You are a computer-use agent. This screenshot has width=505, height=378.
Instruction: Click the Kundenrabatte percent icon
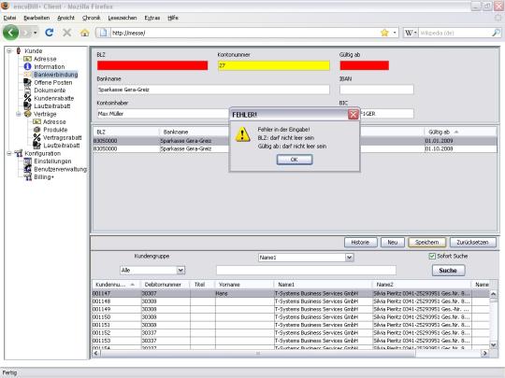pos(27,98)
